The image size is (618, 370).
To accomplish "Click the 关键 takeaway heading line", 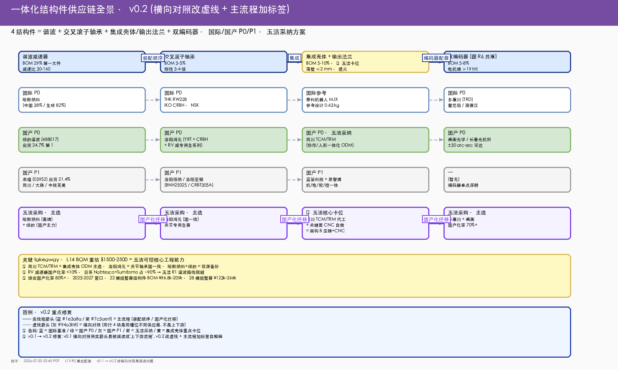I will coord(104,260).
